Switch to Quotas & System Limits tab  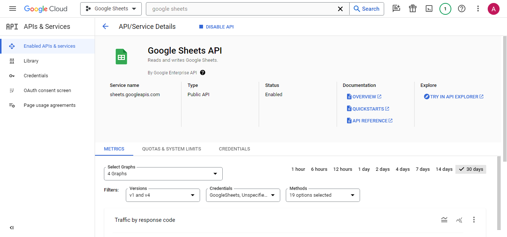(171, 149)
